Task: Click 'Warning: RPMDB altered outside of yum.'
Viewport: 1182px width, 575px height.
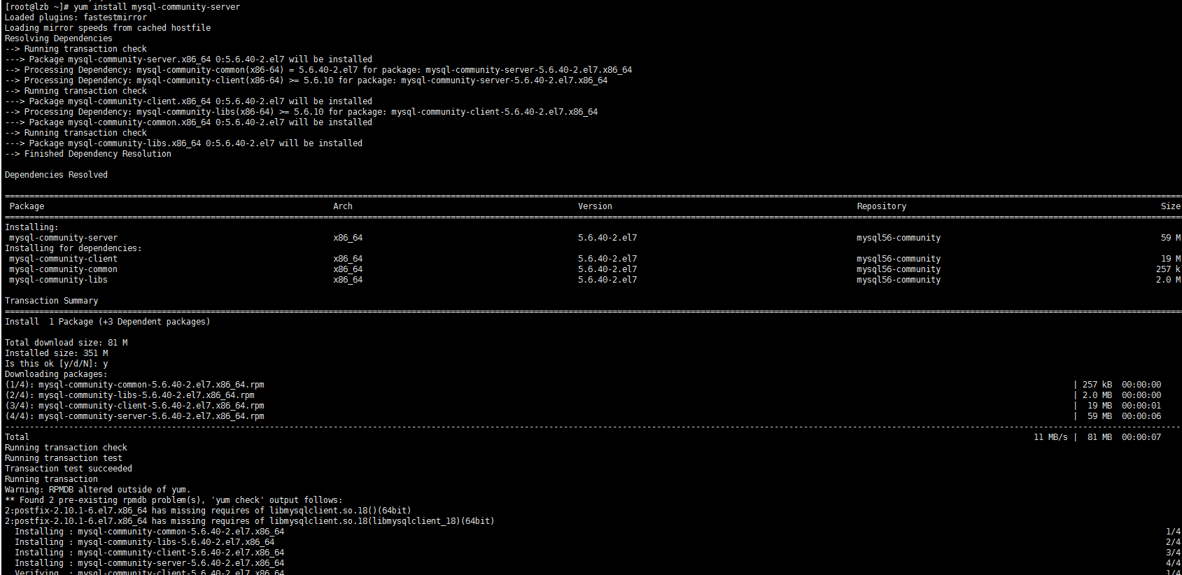Action: pyautogui.click(x=98, y=490)
